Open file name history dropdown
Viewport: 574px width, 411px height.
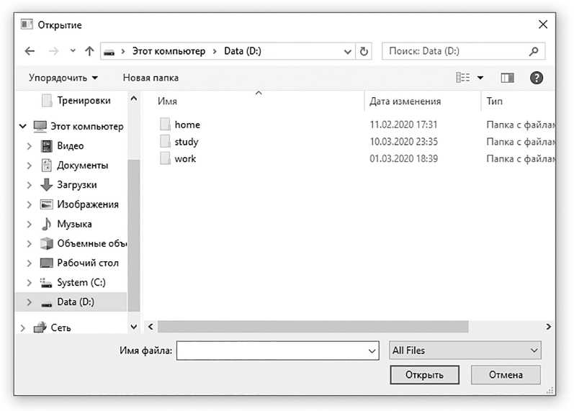coord(372,351)
